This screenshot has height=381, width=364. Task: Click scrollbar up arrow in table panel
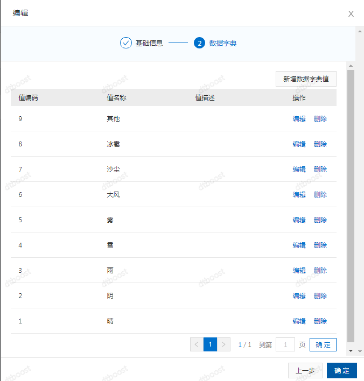coord(351,66)
